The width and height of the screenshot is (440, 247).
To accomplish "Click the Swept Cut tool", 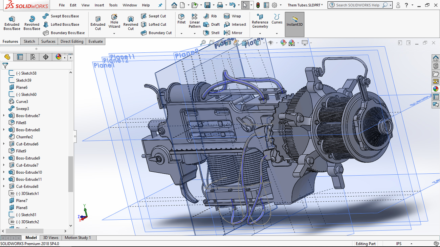I will coord(153,16).
